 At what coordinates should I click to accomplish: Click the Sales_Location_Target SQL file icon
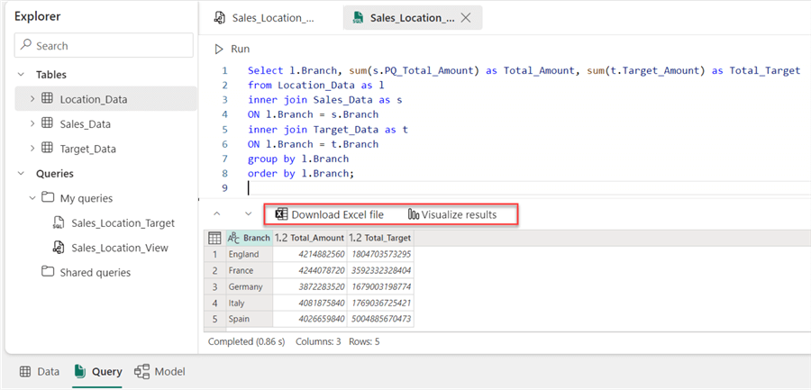click(x=58, y=222)
